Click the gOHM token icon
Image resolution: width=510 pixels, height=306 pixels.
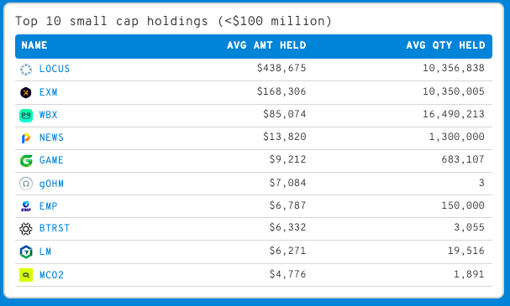[x=26, y=184]
